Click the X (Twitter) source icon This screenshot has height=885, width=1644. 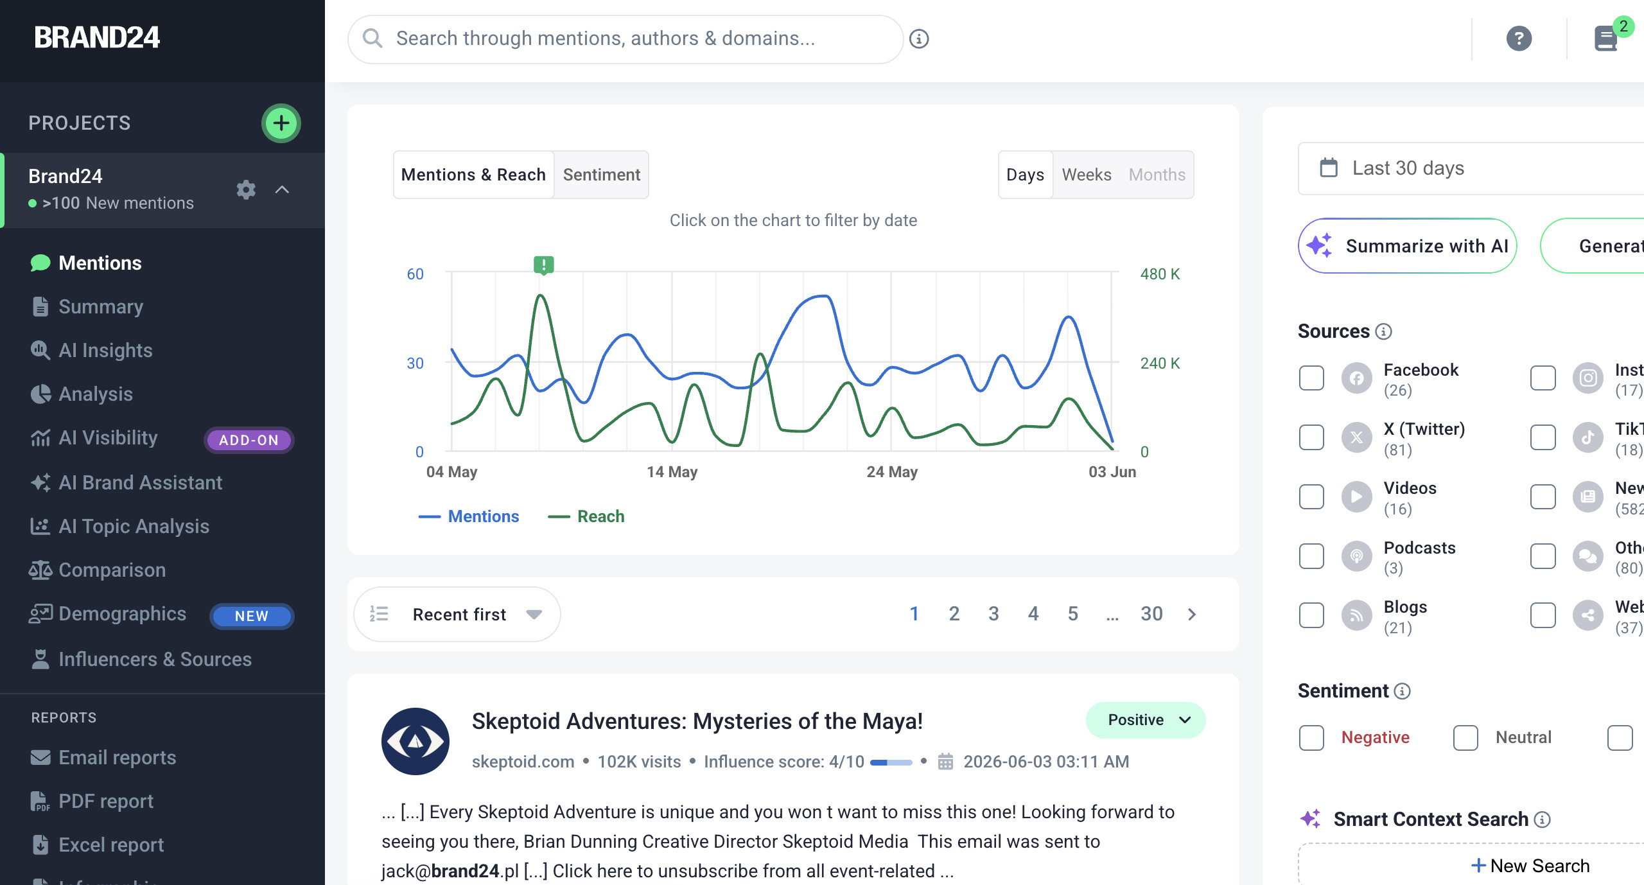(x=1356, y=438)
